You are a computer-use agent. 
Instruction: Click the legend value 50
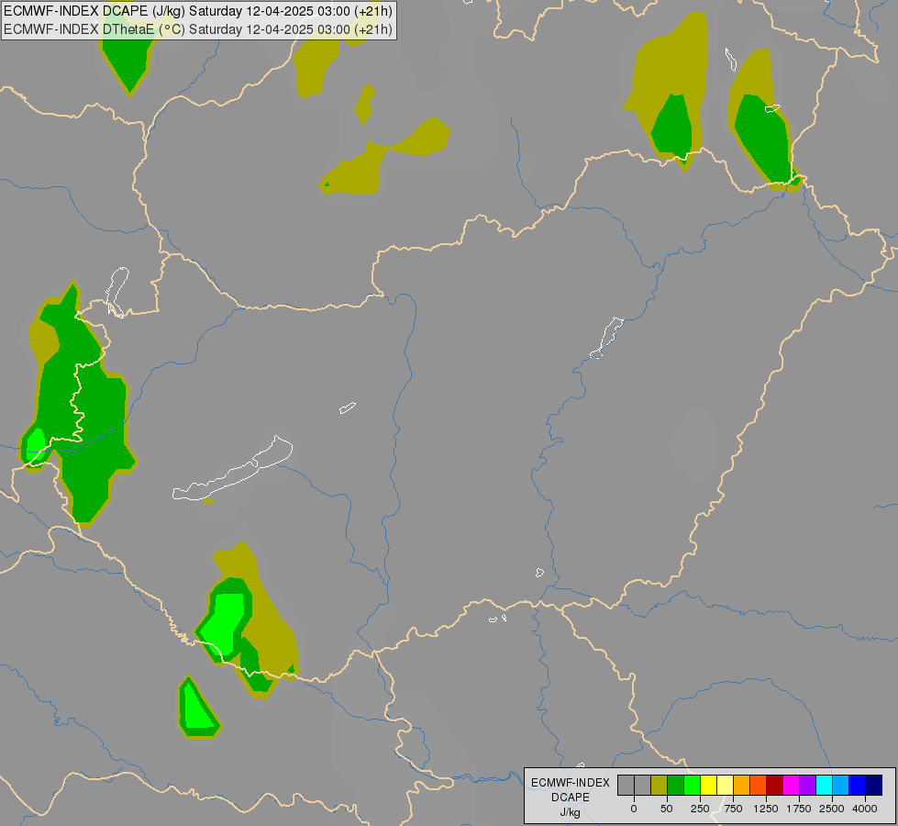point(667,809)
